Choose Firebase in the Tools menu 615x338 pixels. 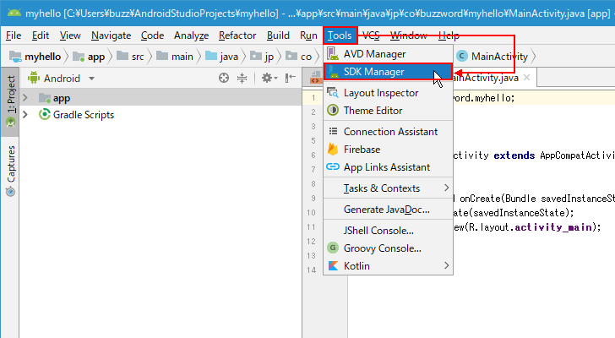tap(388, 150)
